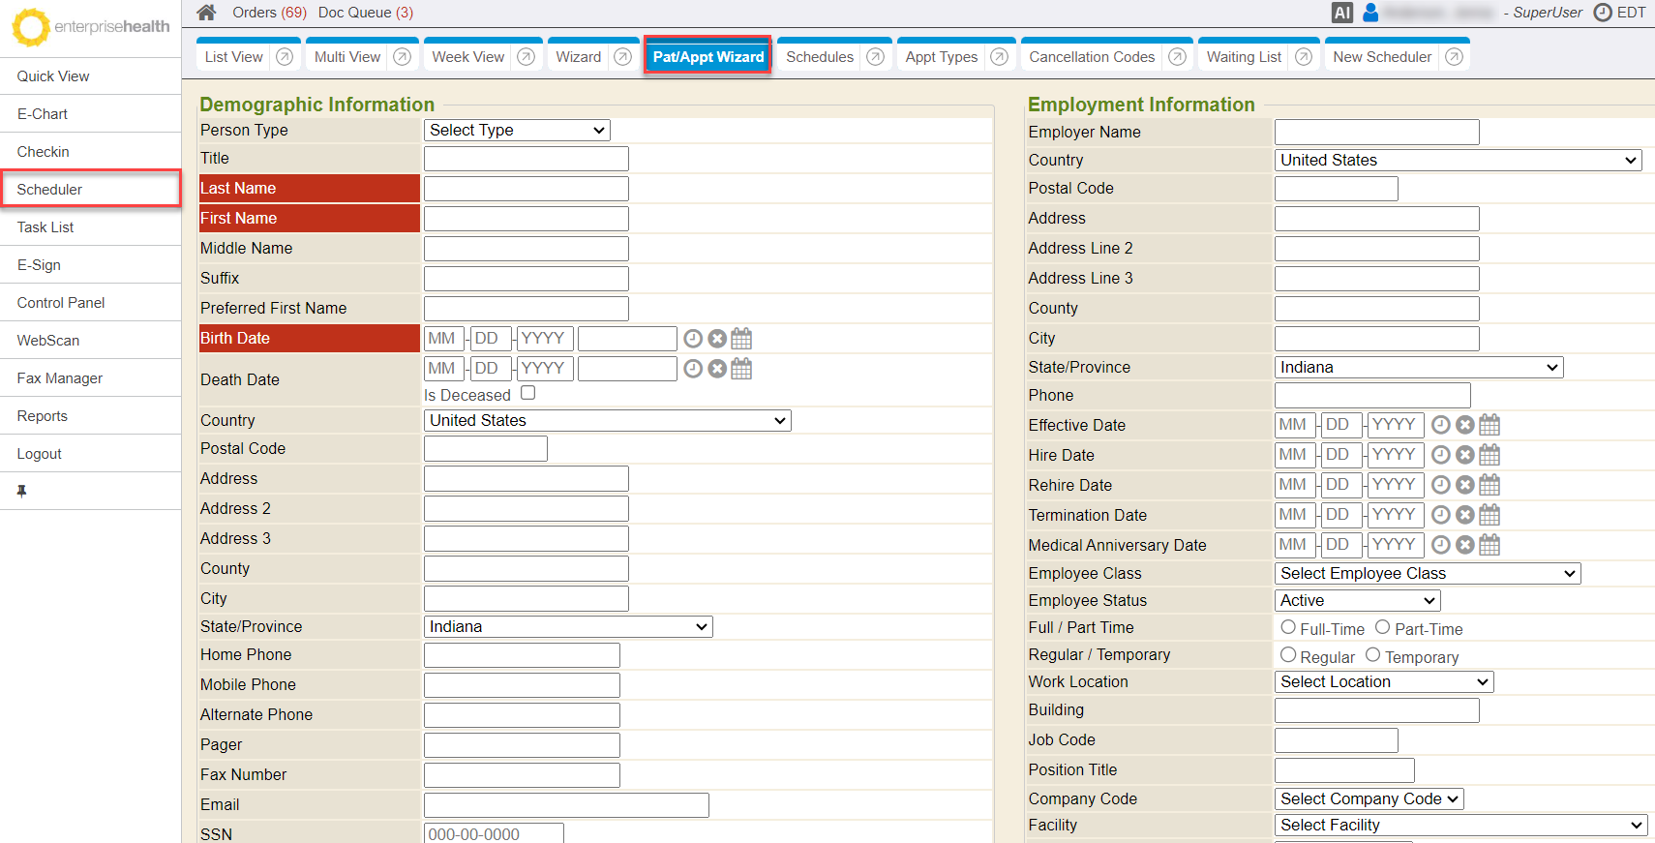This screenshot has width=1655, height=843.
Task: Expand the Select Employee Class dropdown
Action: click(1427, 574)
